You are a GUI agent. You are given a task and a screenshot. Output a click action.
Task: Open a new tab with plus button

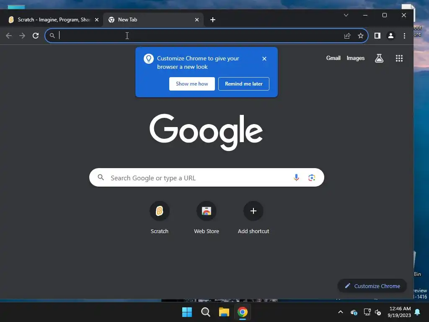pos(212,20)
